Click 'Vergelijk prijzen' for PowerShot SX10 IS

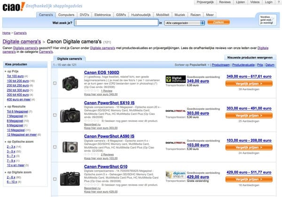(x=249, y=116)
